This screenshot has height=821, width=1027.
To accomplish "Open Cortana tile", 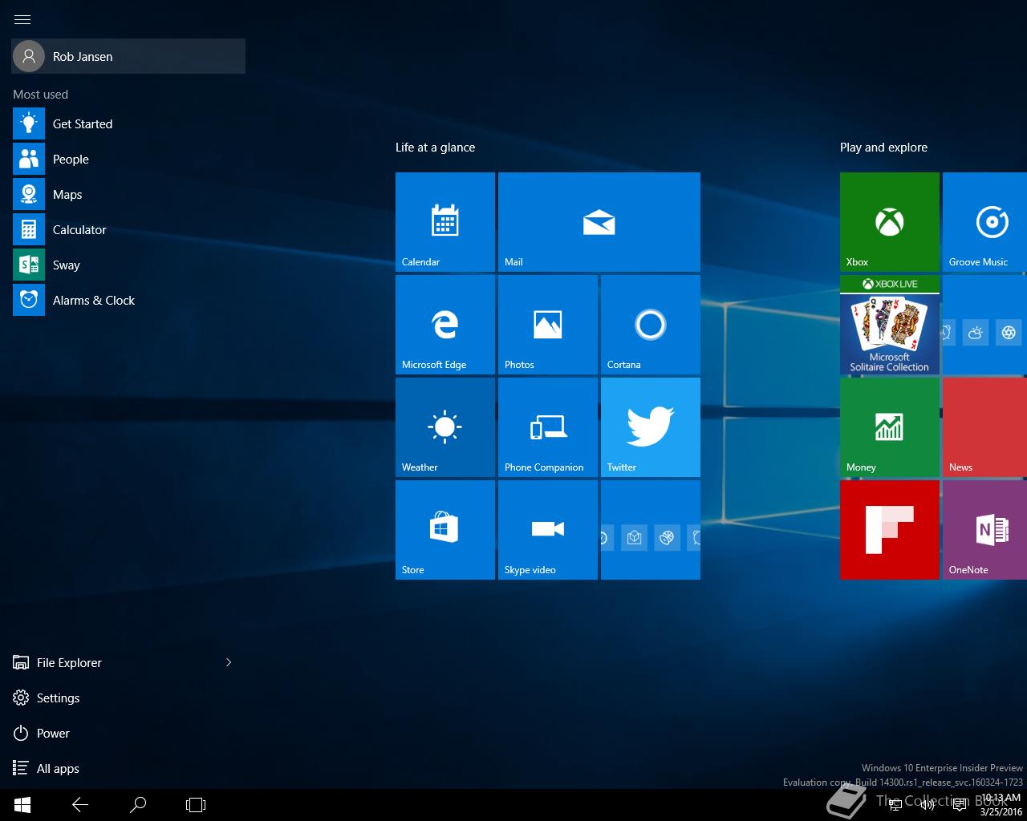I will [651, 325].
